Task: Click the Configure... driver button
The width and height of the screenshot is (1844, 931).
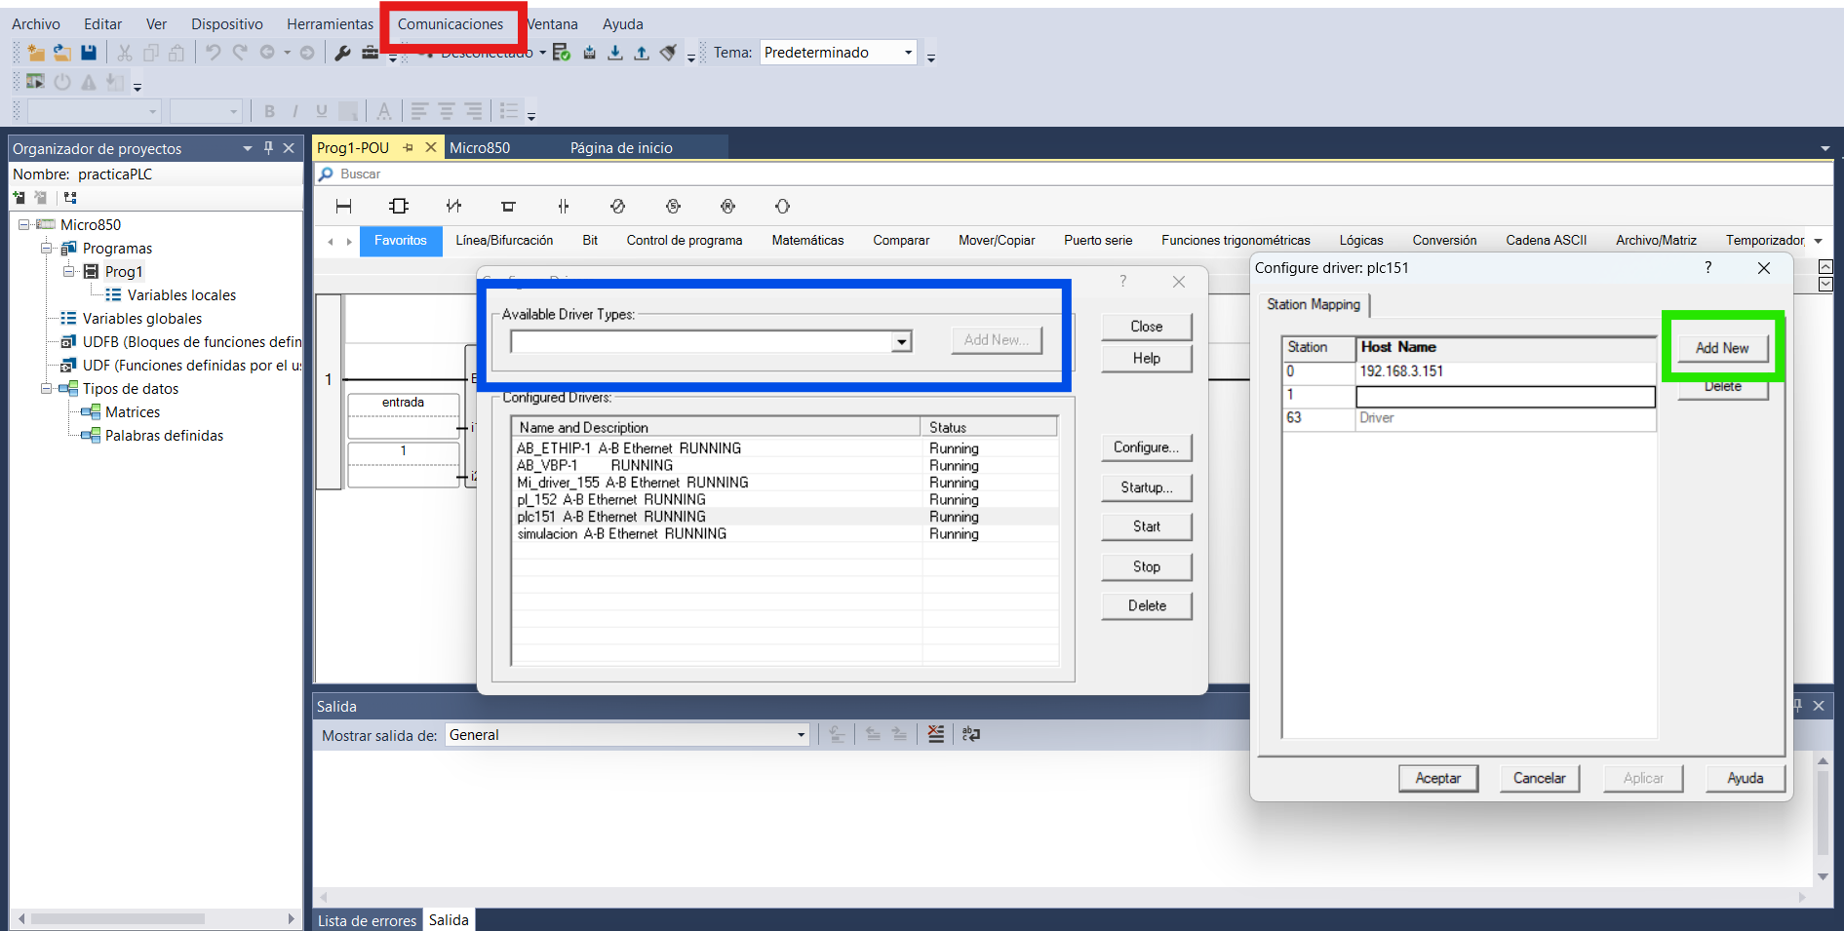Action: click(x=1147, y=447)
